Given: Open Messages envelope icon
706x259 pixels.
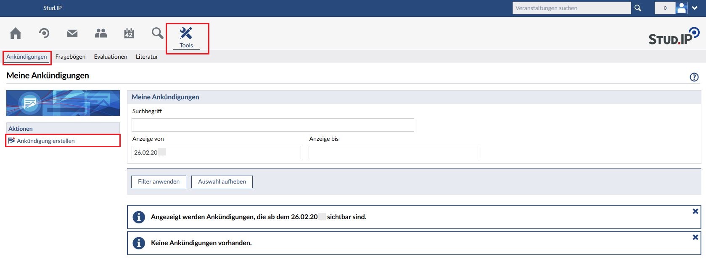Looking at the screenshot, I should (x=72, y=33).
